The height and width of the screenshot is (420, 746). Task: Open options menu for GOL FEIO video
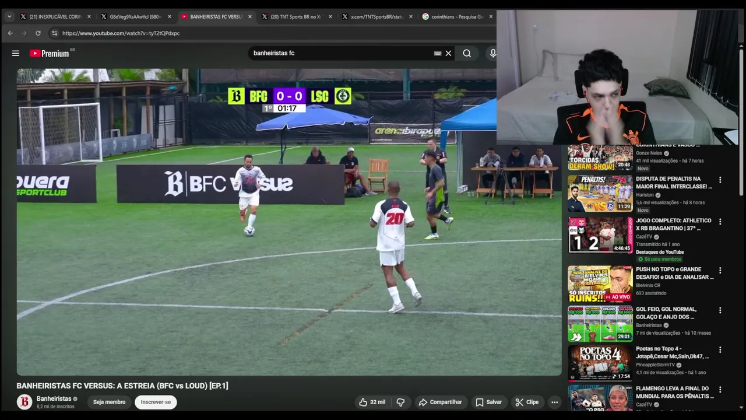720,310
